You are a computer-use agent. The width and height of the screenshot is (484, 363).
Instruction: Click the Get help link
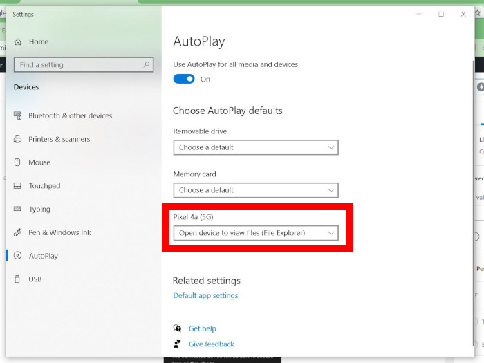point(203,328)
